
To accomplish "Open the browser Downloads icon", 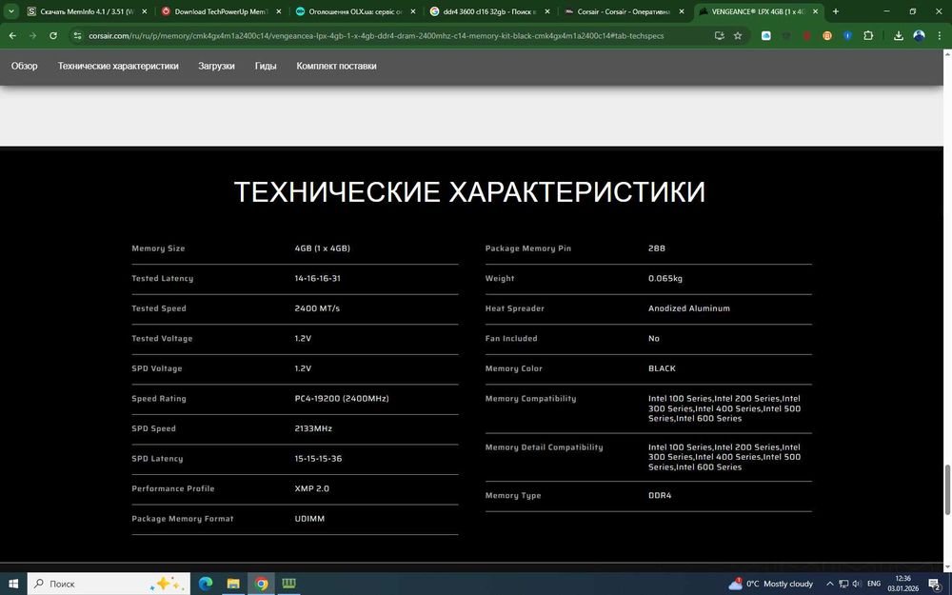I will 899,36.
